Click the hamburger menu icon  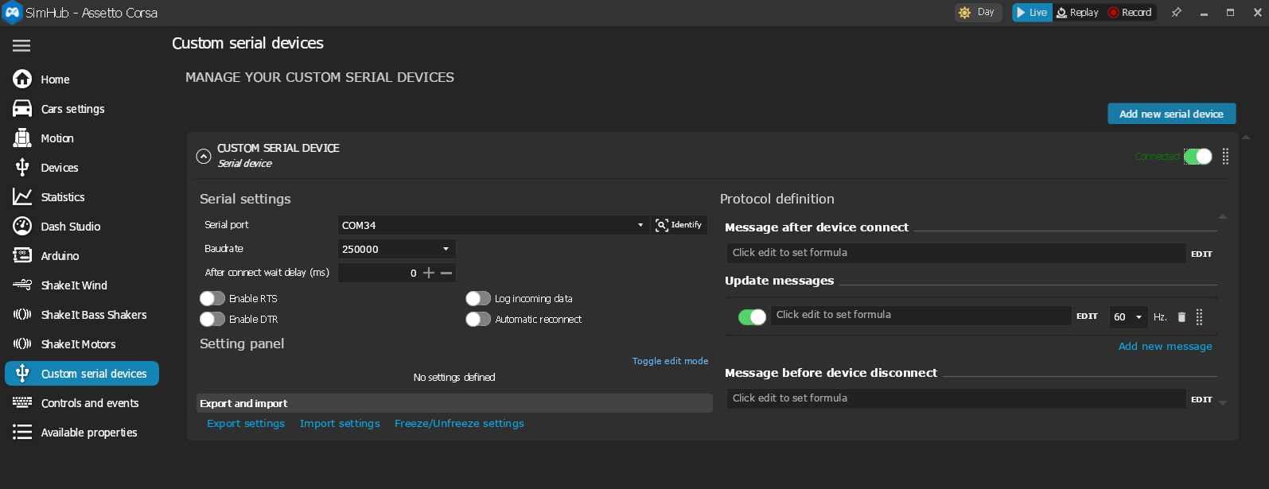point(21,46)
